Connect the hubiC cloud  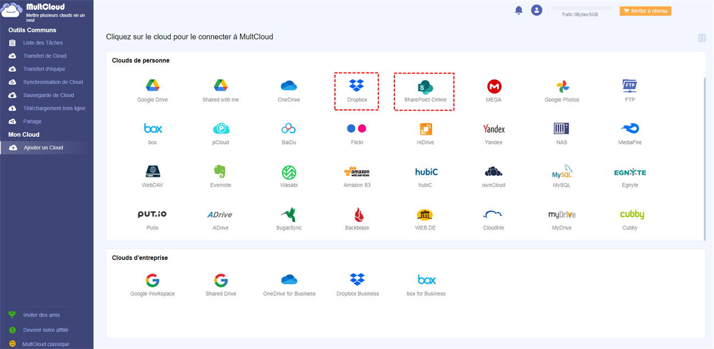426,176
